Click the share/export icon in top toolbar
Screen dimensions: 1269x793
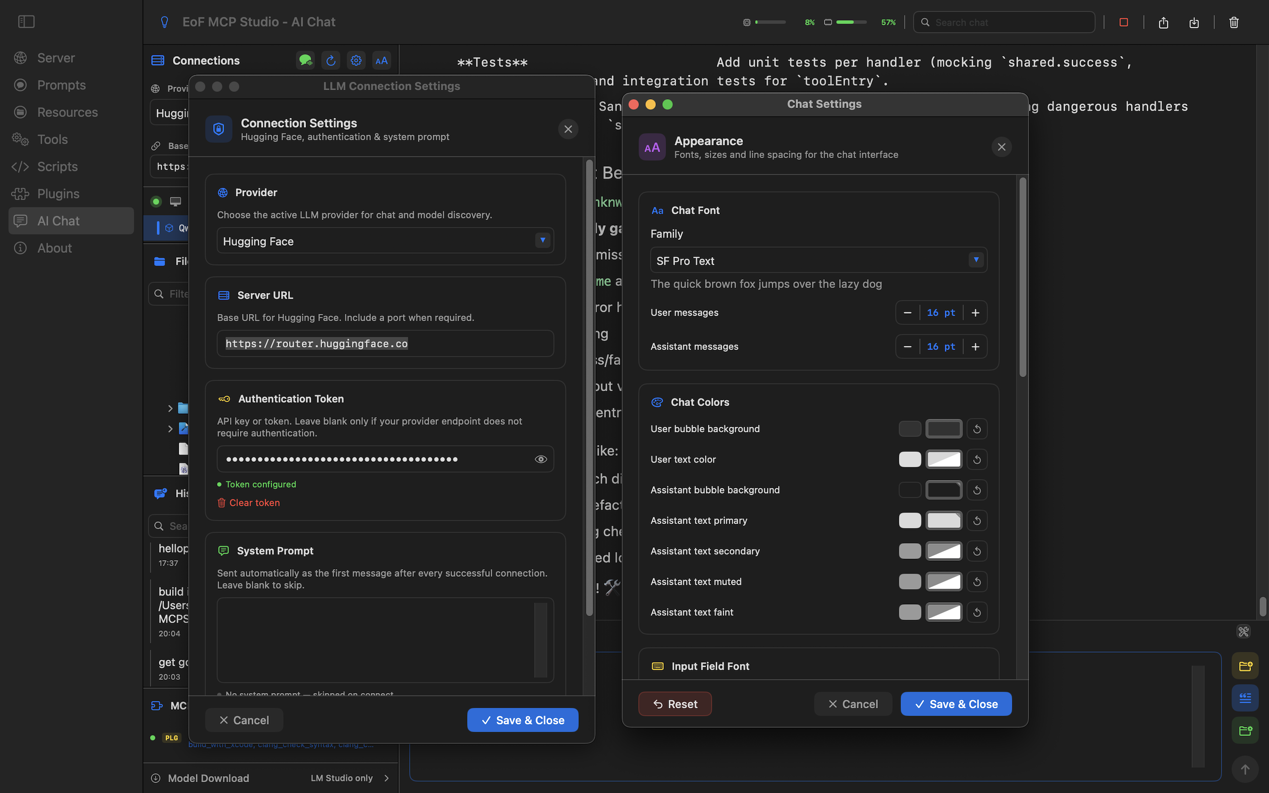pyautogui.click(x=1163, y=22)
